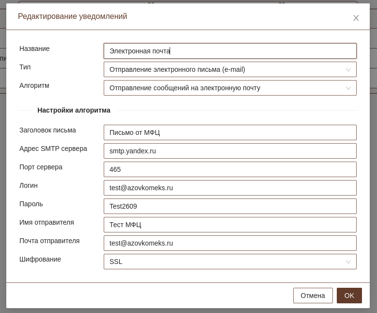Click the Название field containing Электронная почта
This screenshot has height=313, width=377.
pos(230,51)
